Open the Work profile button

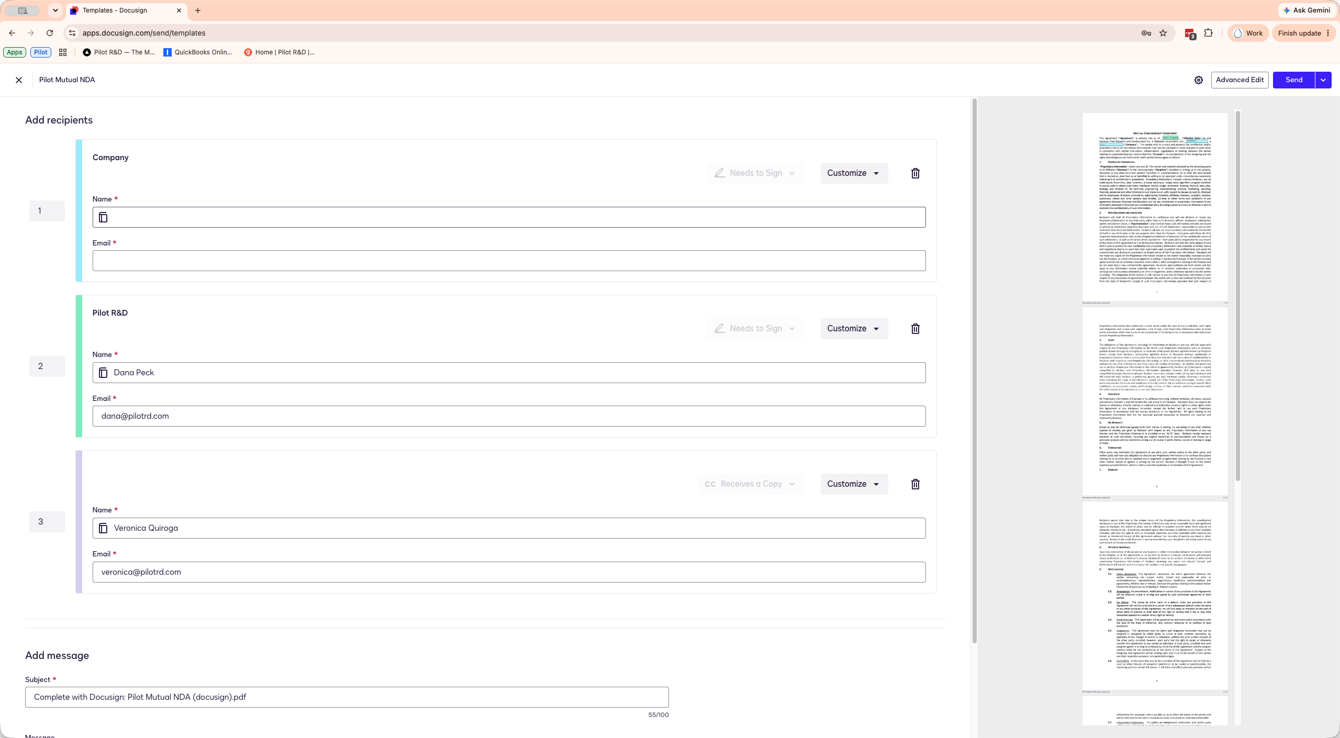(x=1248, y=33)
